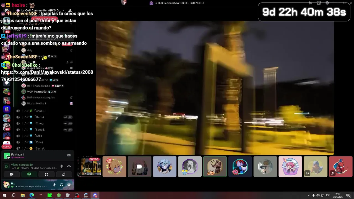
Task: Open Discord inbox icon in title bar
Action: tap(319, 3)
